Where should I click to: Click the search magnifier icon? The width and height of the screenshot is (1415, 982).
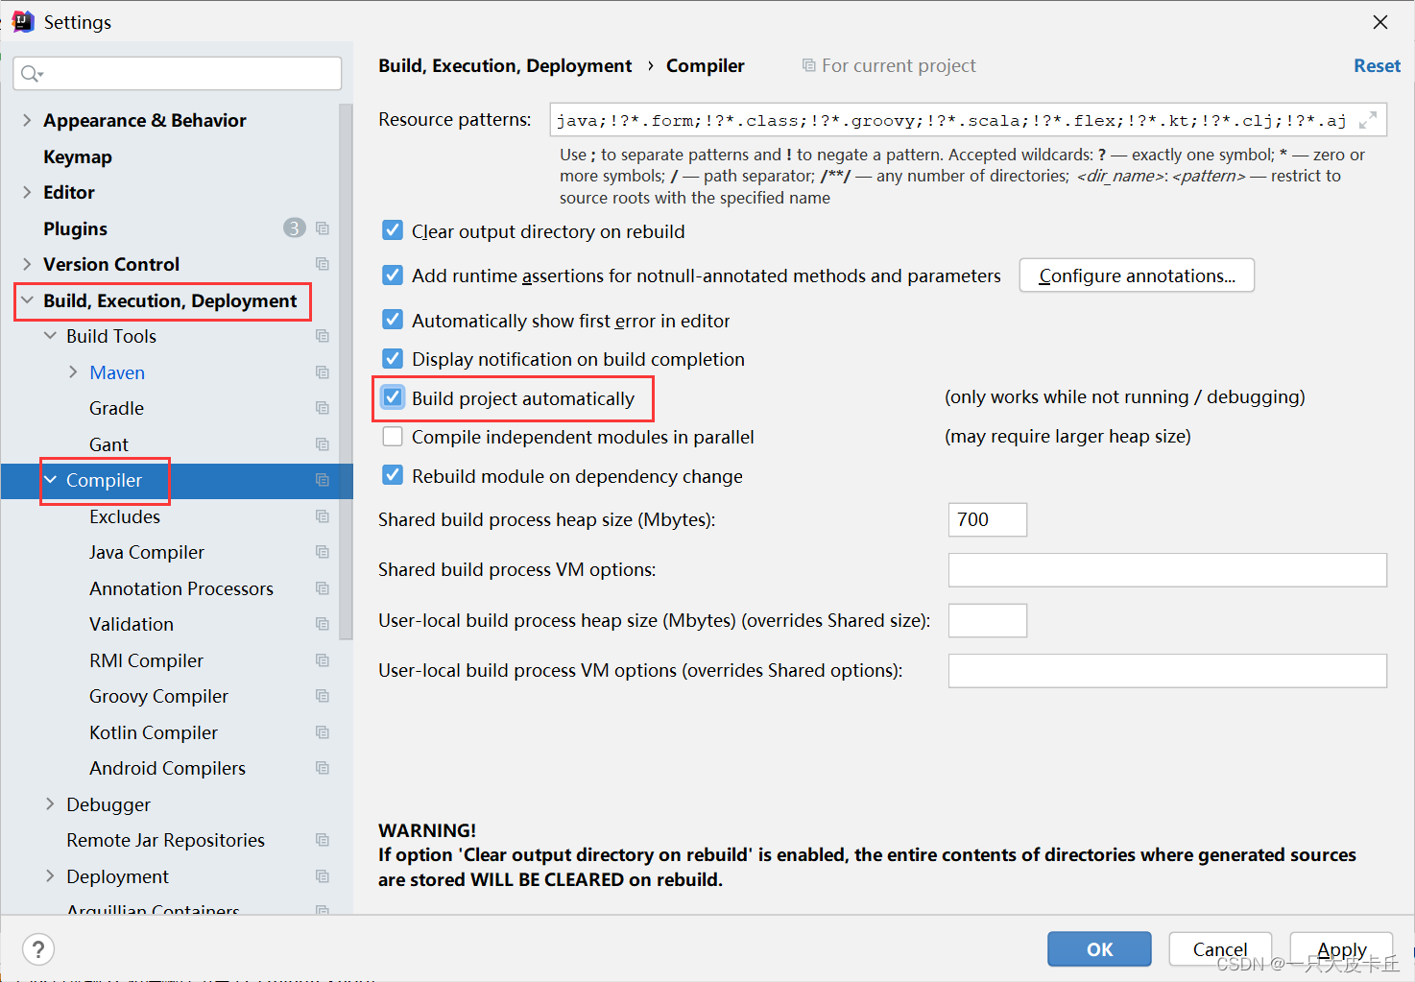[x=31, y=74]
